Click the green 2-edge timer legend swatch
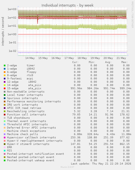The image size is (135, 170). [5, 65]
